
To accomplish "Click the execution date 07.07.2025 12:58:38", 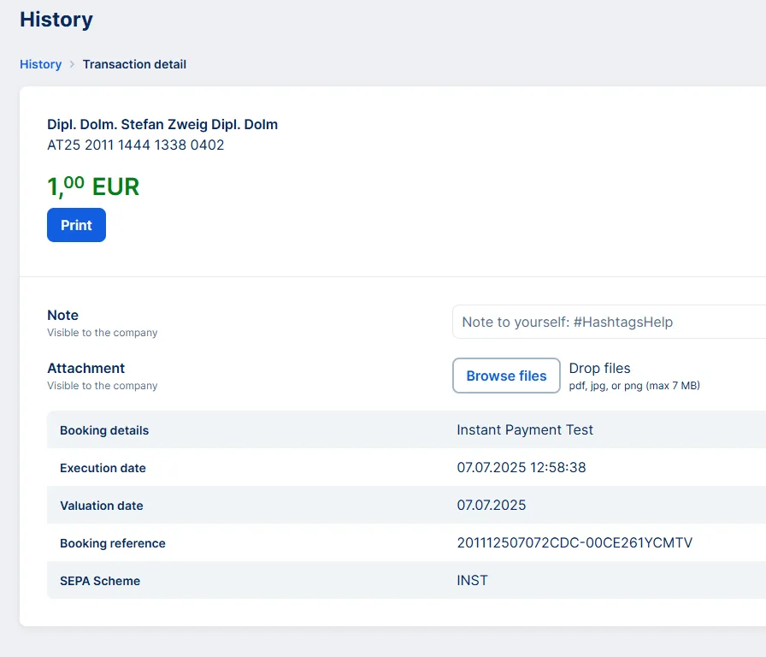I will [x=521, y=468].
